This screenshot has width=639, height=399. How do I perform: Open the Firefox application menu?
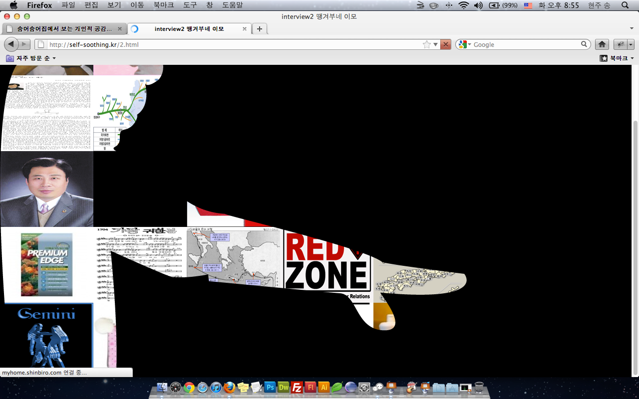point(39,5)
